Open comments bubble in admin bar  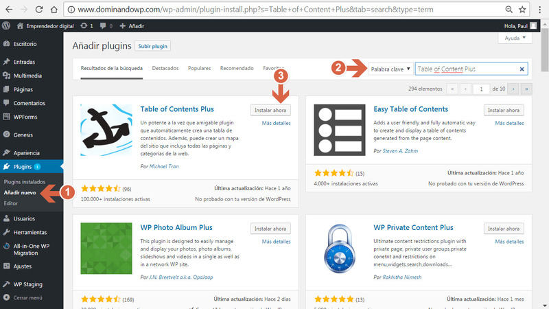tap(102, 25)
